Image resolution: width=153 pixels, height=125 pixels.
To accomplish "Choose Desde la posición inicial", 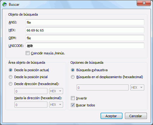I will coord(11,77).
